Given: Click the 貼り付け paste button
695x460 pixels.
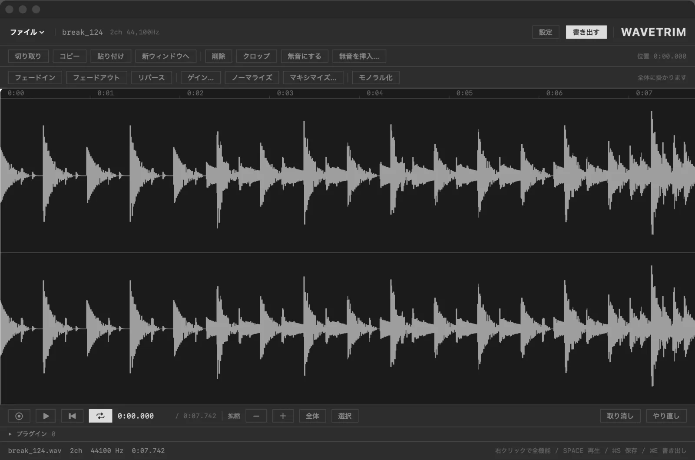Looking at the screenshot, I should click(111, 56).
